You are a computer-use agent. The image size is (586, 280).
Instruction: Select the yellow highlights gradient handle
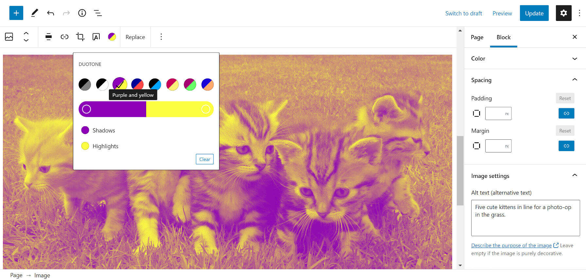click(x=206, y=109)
